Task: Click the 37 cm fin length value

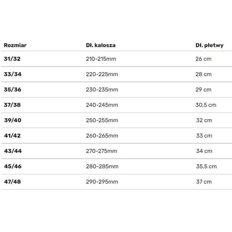Action: (204, 182)
